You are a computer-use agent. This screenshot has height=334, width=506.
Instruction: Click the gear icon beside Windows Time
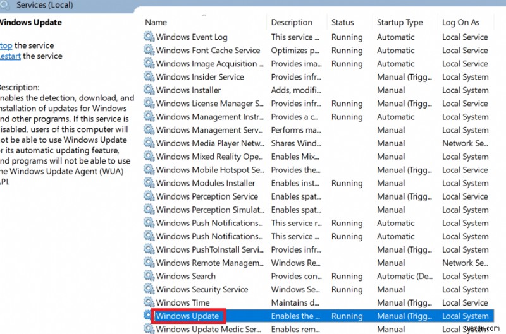coord(149,302)
